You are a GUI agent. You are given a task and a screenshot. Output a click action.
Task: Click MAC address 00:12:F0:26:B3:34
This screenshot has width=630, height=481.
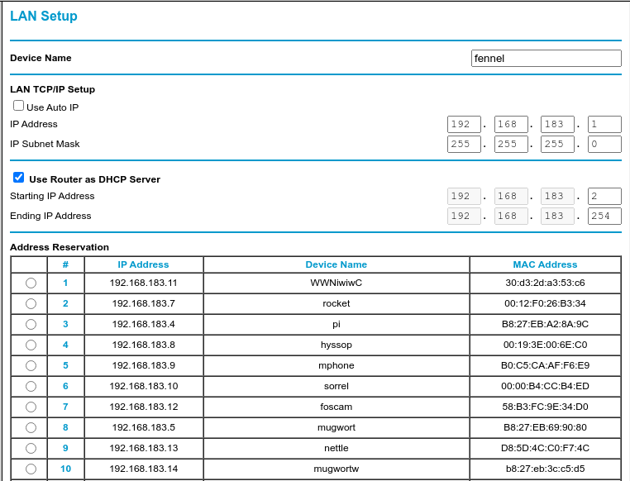click(545, 303)
